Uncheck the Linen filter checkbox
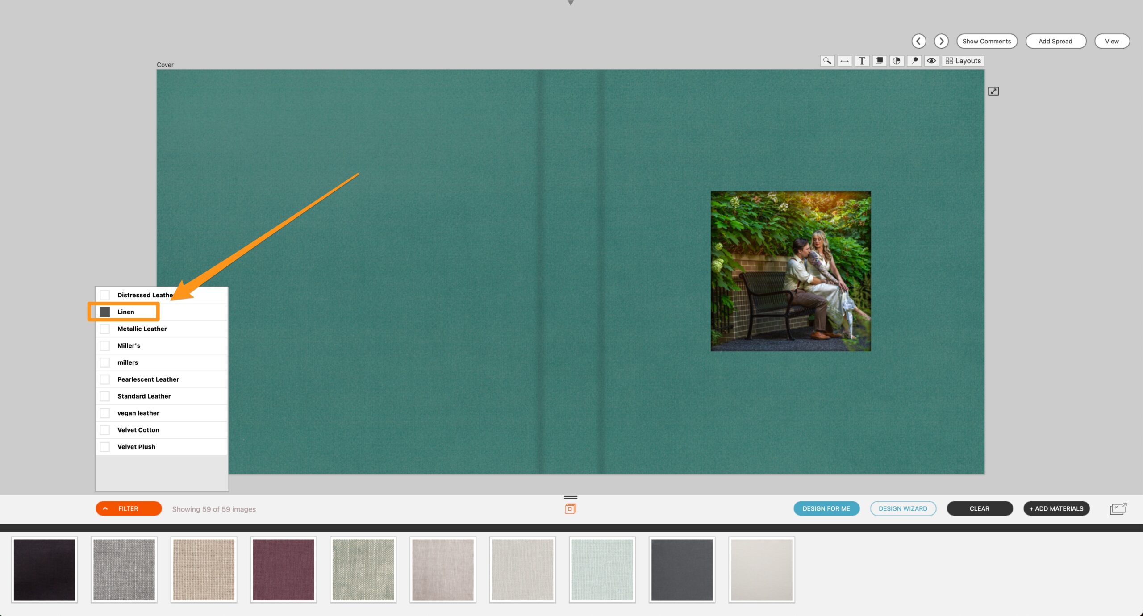 (x=104, y=312)
